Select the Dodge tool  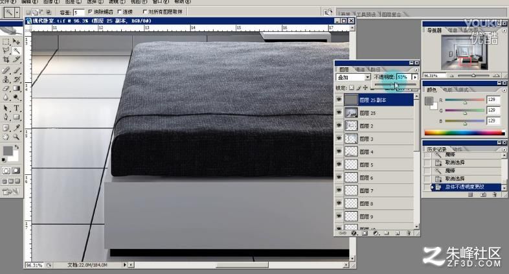point(16,97)
